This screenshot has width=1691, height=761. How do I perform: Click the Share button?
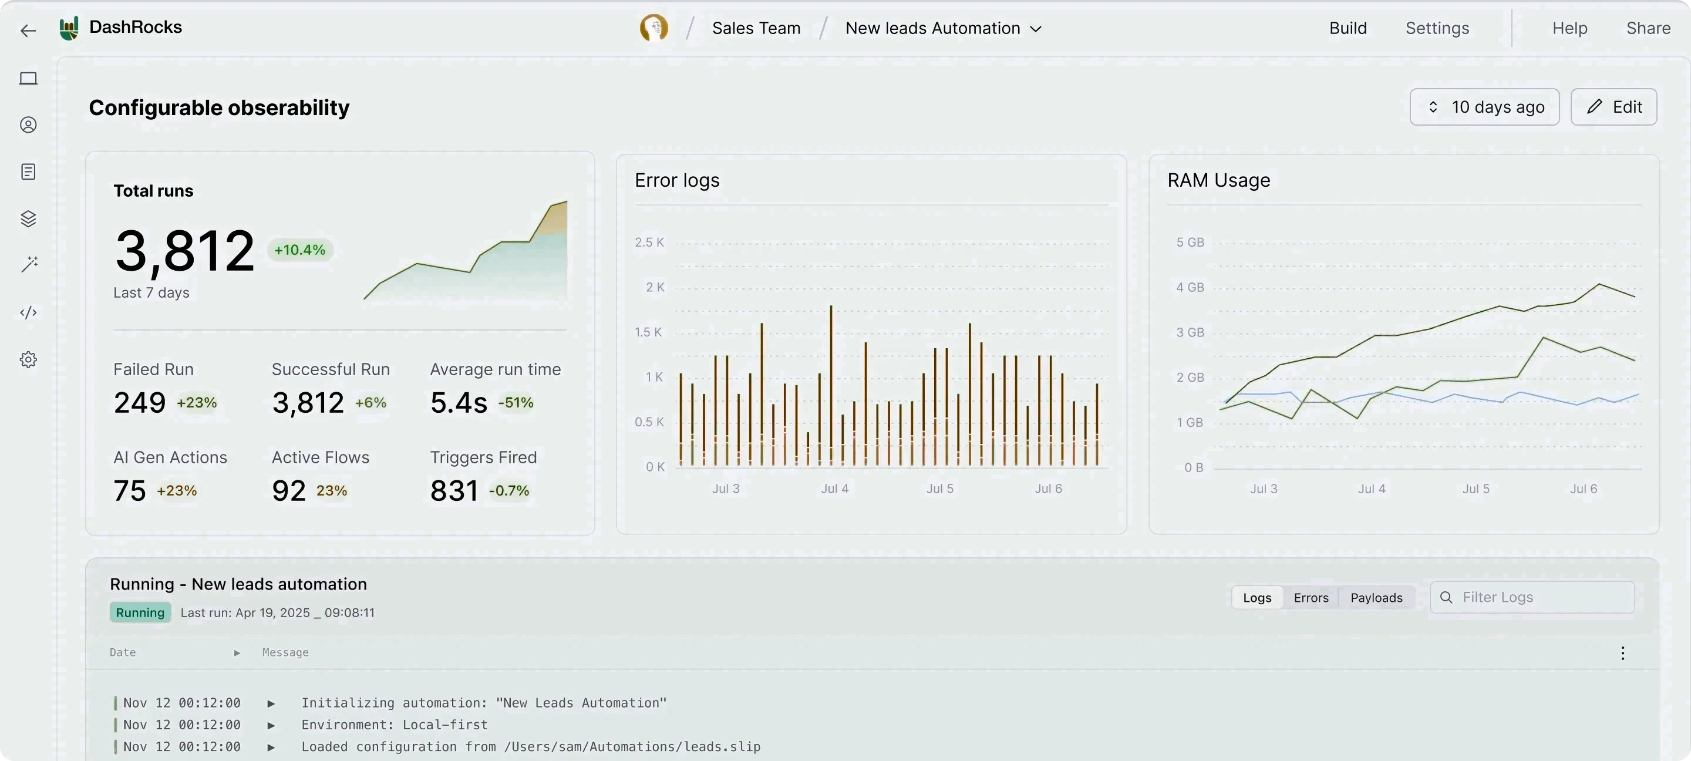1648,28
